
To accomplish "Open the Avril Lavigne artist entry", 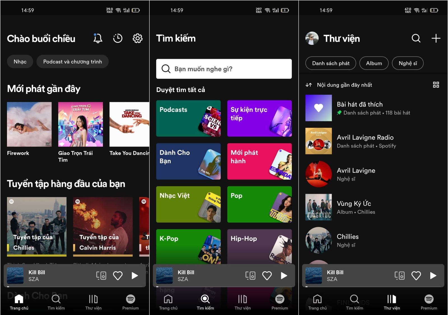I will (x=373, y=174).
